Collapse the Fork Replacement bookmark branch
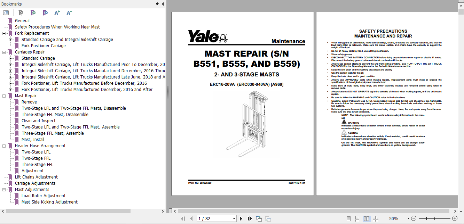The height and width of the screenshot is (224, 464). click(x=4, y=33)
